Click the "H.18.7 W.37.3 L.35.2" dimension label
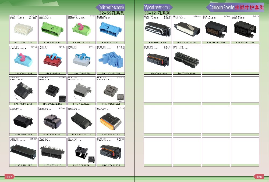 (23, 104)
